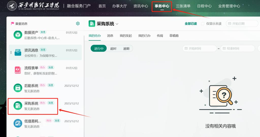Click the settings gear in important messages panel
The image size is (260, 137).
(78, 24)
